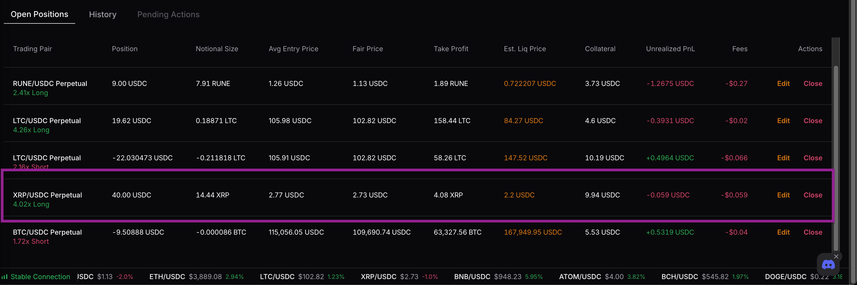This screenshot has height=285, width=857.
Task: Close the XRP/USDC Perpetual position
Action: pyautogui.click(x=813, y=195)
